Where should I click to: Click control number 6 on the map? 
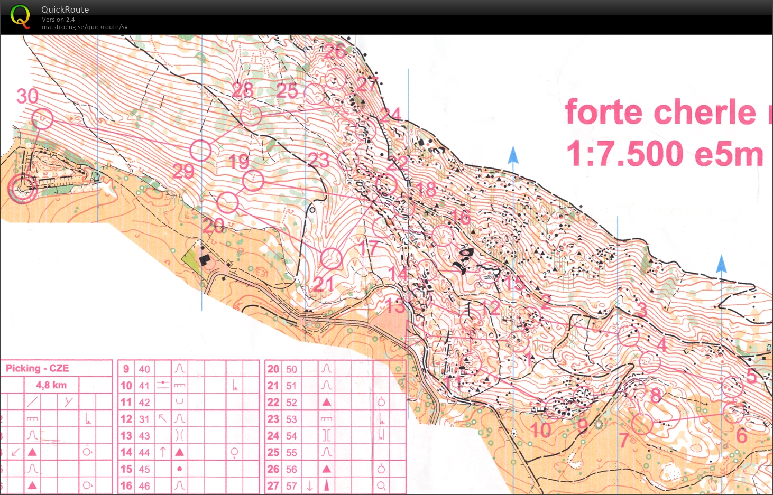click(741, 436)
